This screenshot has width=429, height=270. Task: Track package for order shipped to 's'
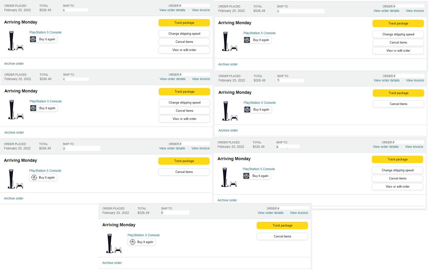(x=184, y=23)
